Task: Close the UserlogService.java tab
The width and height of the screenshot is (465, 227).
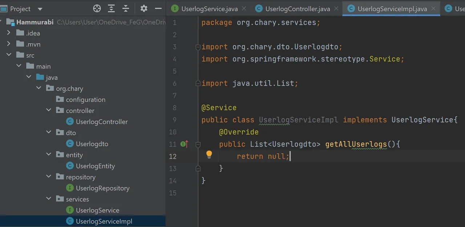Action: tap(243, 8)
